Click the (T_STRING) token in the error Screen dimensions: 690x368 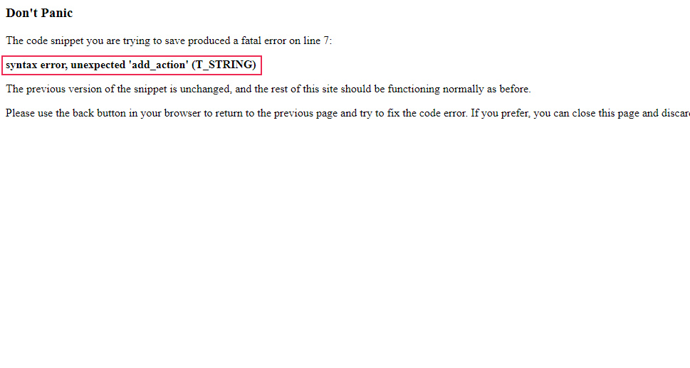(224, 65)
